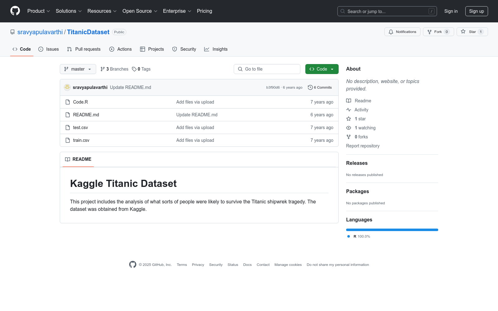Click the file icon next to train.csv
This screenshot has width=498, height=311.
click(68, 140)
